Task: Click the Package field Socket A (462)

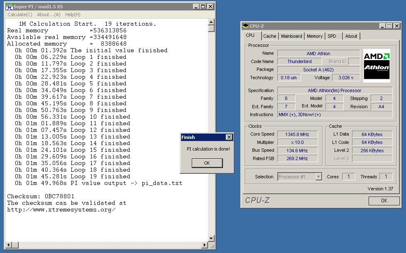Action: click(x=318, y=70)
